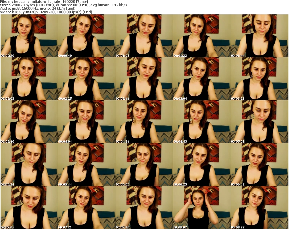Viewport: 289px width, 229px height.
Task: Select the thumbnail frame stamped 00:06:03
Action: 144,165
